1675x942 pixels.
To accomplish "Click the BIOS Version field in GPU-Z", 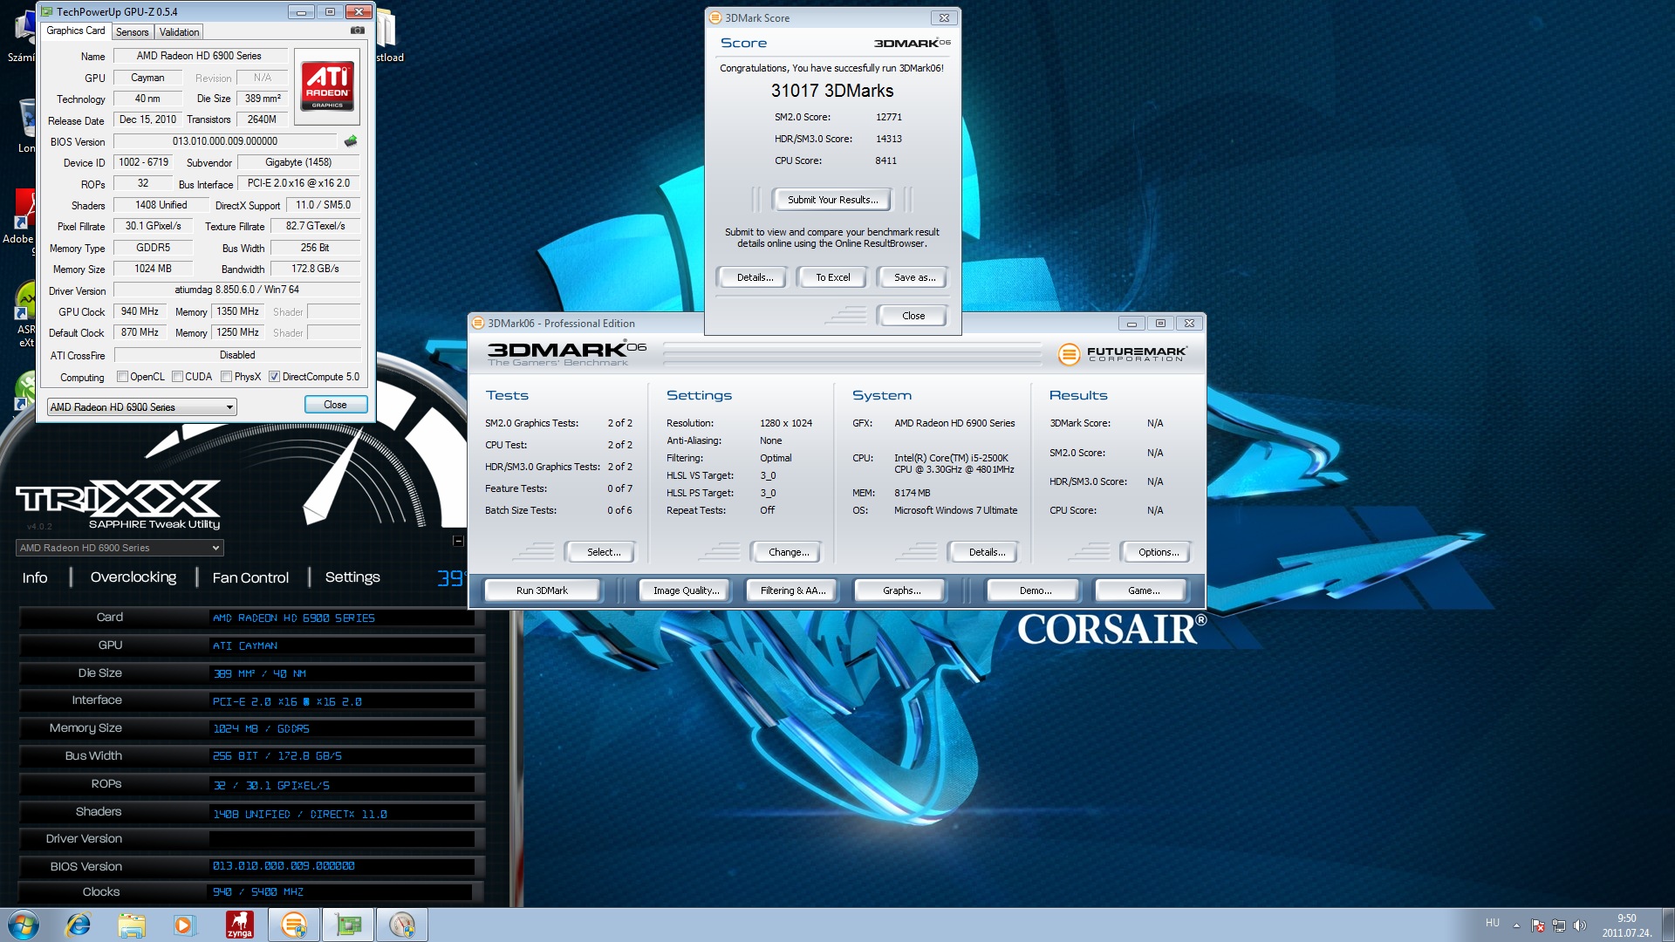I will (x=225, y=141).
